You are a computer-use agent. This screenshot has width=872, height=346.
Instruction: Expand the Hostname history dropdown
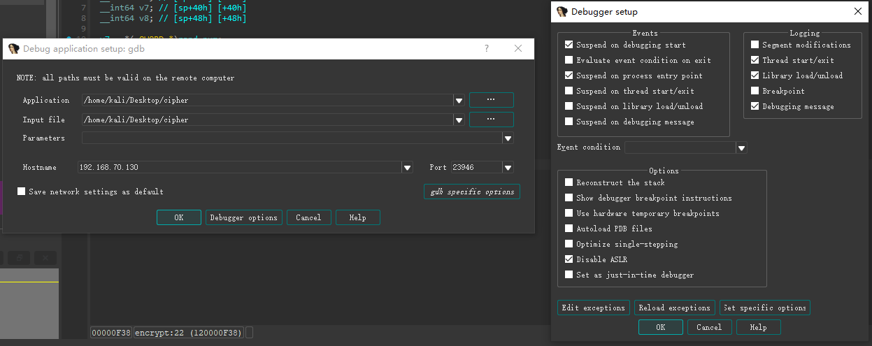[408, 168]
